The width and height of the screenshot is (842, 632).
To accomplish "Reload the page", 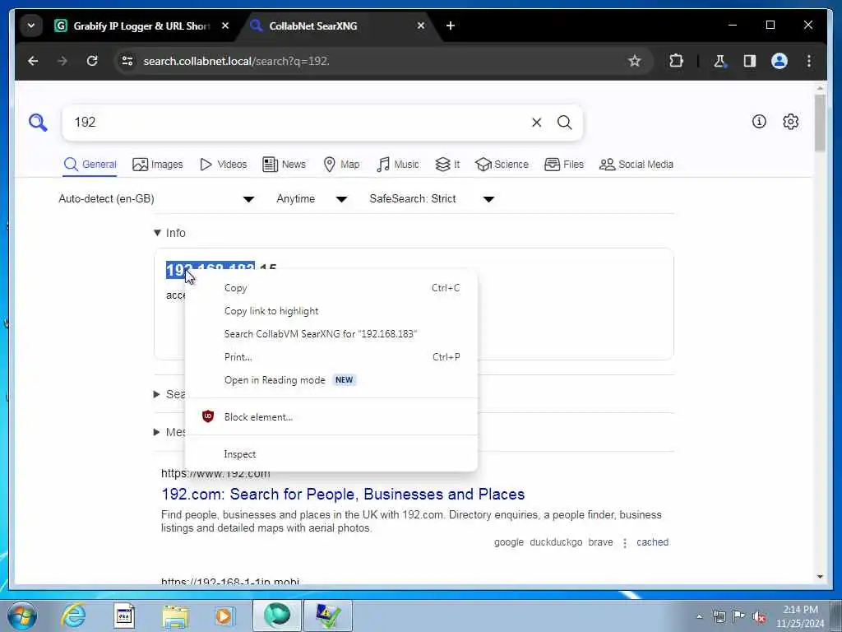I will pyautogui.click(x=92, y=61).
